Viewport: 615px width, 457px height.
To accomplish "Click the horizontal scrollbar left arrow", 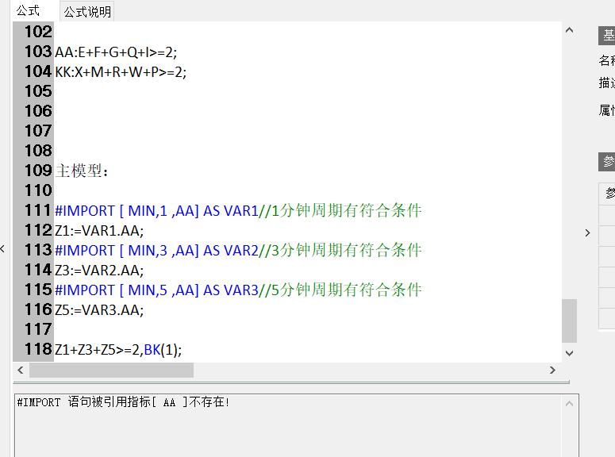I will [21, 370].
